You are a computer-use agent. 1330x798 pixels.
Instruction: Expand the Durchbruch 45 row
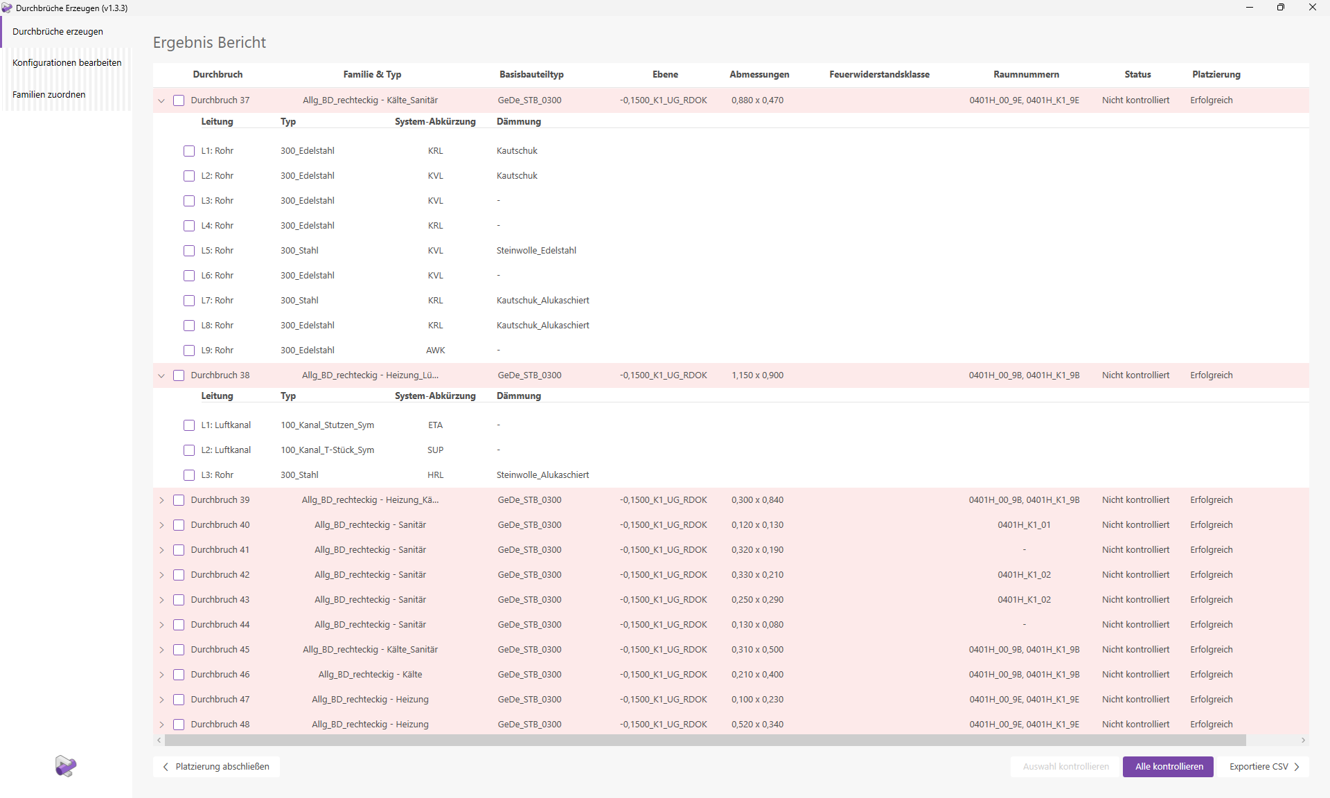coord(161,650)
